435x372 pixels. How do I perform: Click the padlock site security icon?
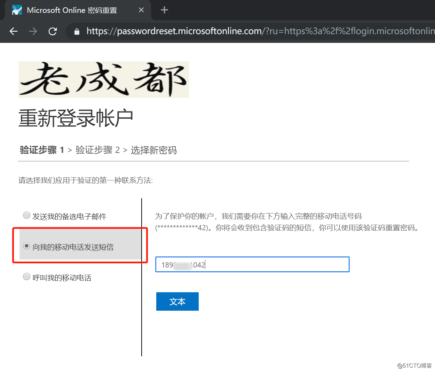tap(77, 32)
